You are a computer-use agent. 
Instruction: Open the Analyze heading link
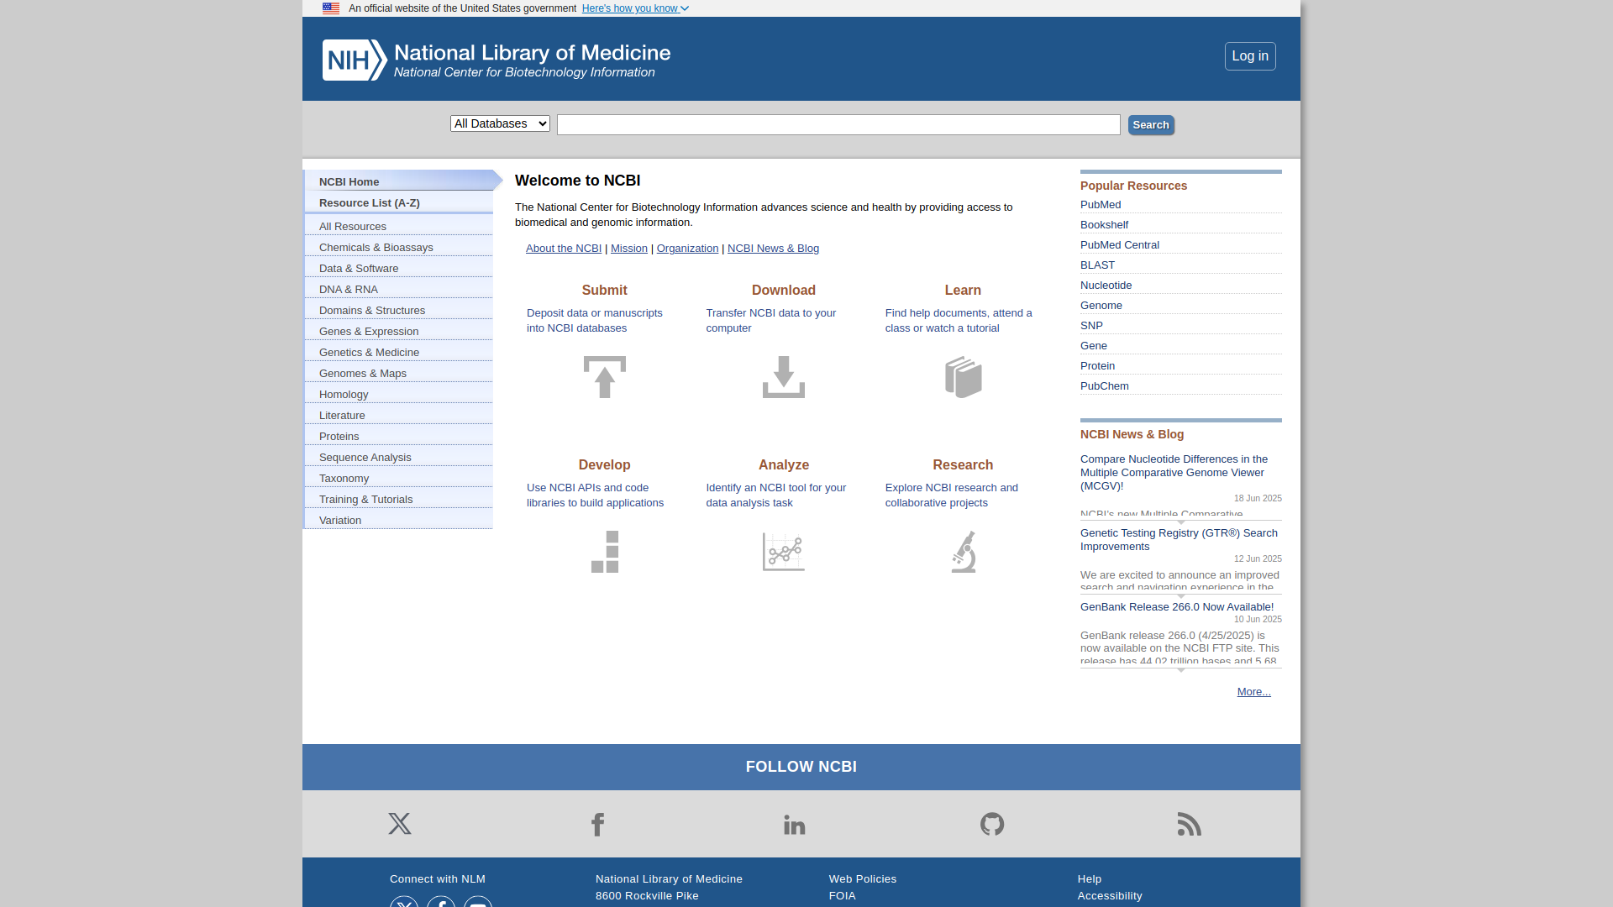point(784,465)
